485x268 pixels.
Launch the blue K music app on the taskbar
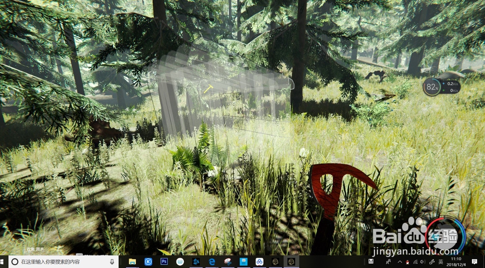[x=148, y=262]
